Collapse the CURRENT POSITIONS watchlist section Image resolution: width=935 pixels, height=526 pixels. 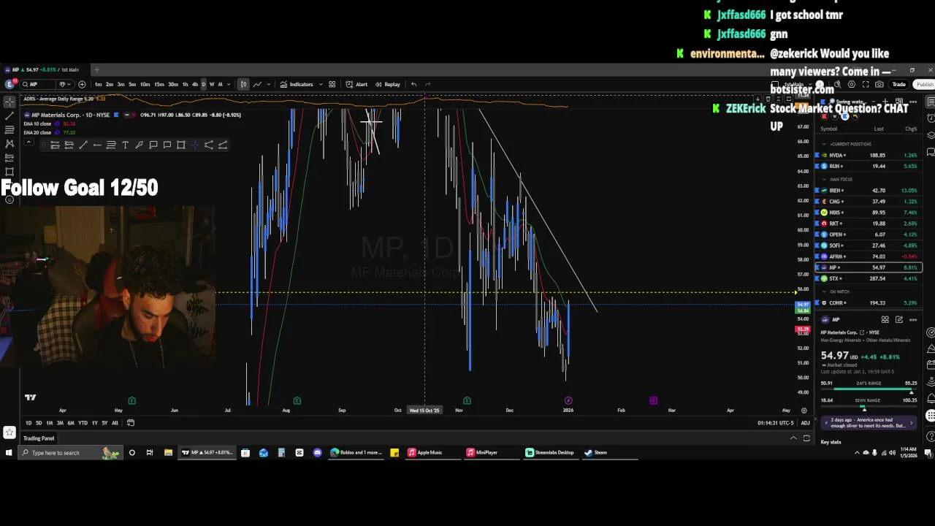click(x=825, y=144)
